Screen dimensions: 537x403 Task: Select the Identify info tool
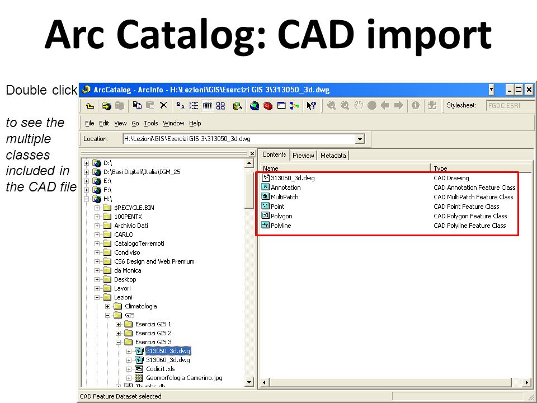coord(416,106)
